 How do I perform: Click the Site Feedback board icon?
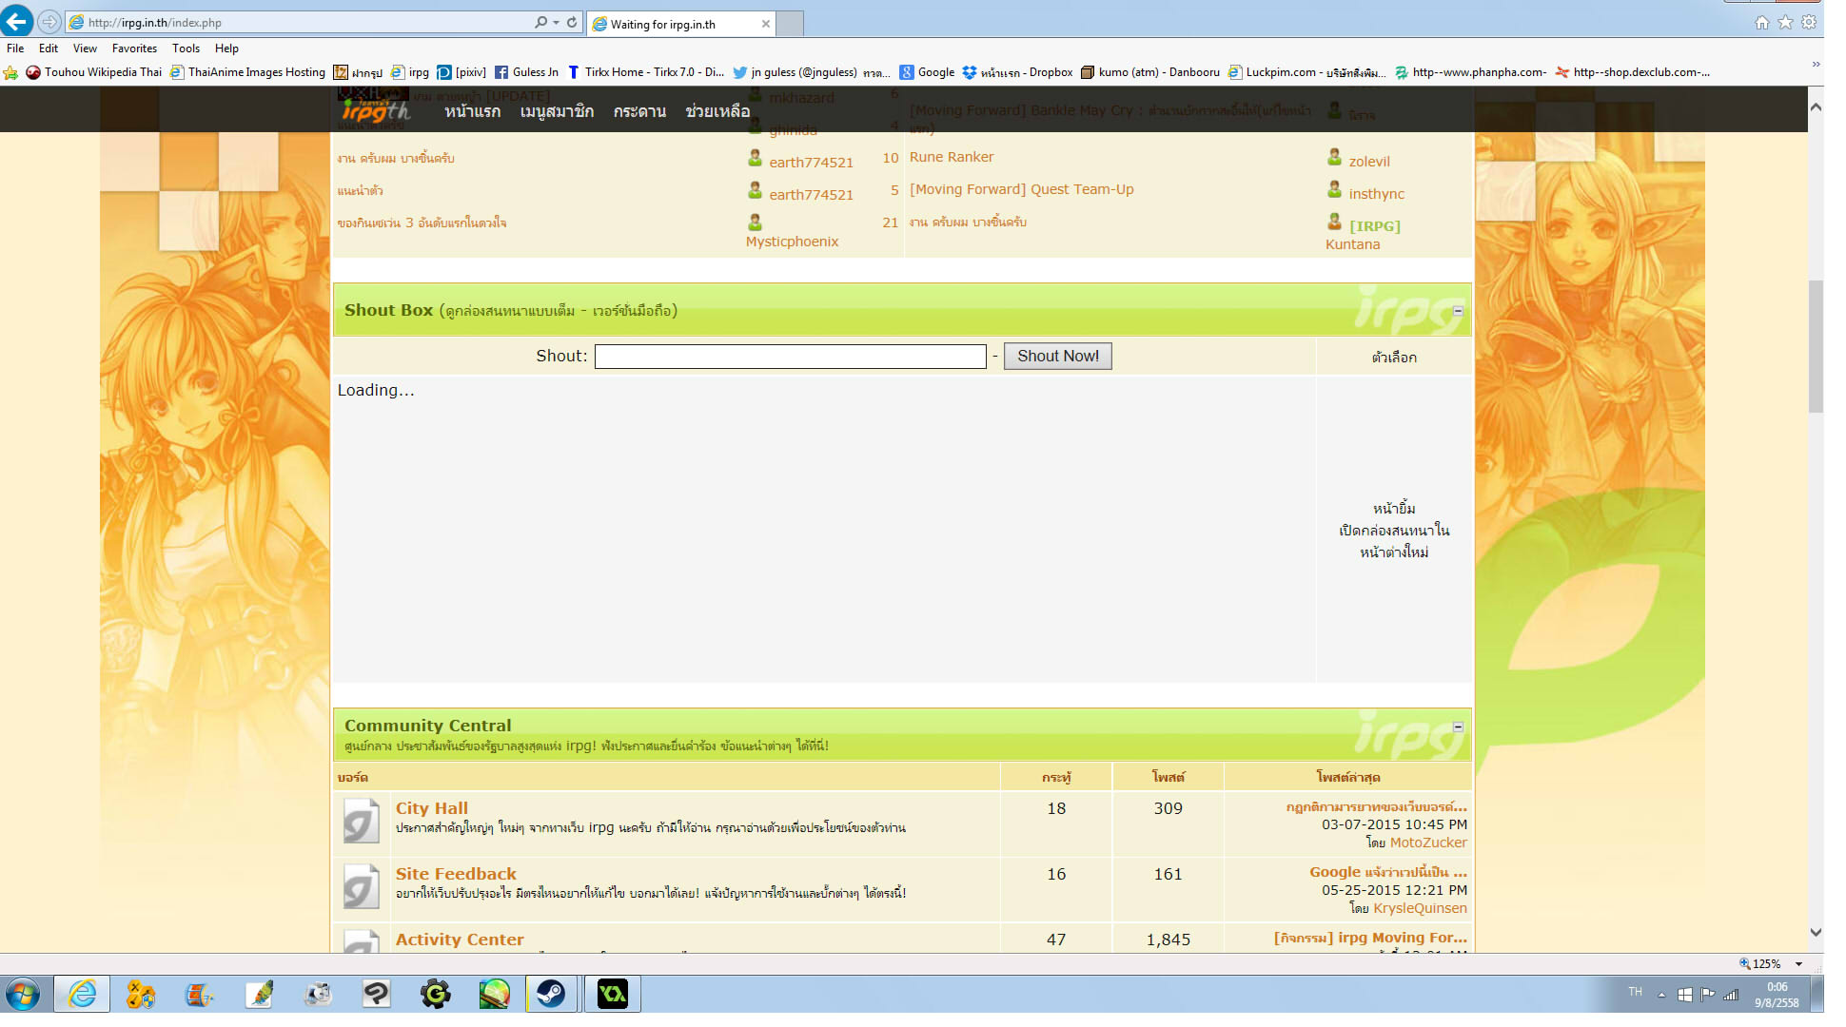tap(361, 886)
